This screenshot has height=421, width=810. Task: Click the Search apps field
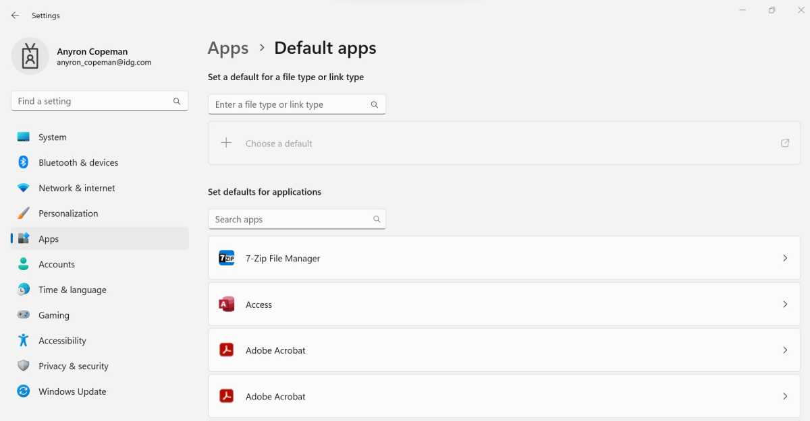click(x=297, y=219)
